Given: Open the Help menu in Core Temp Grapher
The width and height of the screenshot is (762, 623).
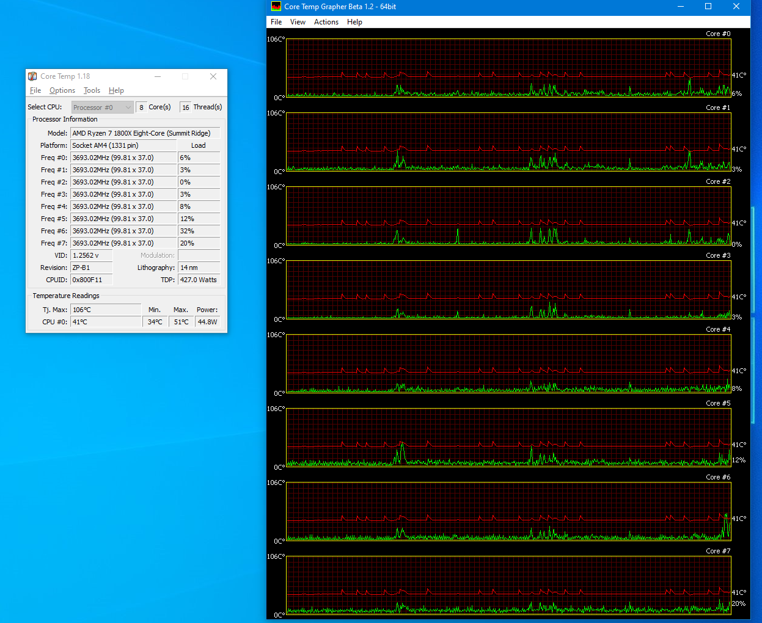Looking at the screenshot, I should 354,22.
